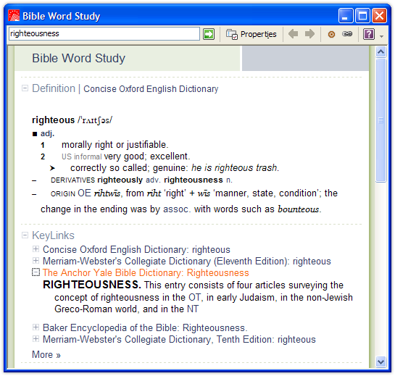
Task: Click the scrollbar down arrow
Action: 381,362
